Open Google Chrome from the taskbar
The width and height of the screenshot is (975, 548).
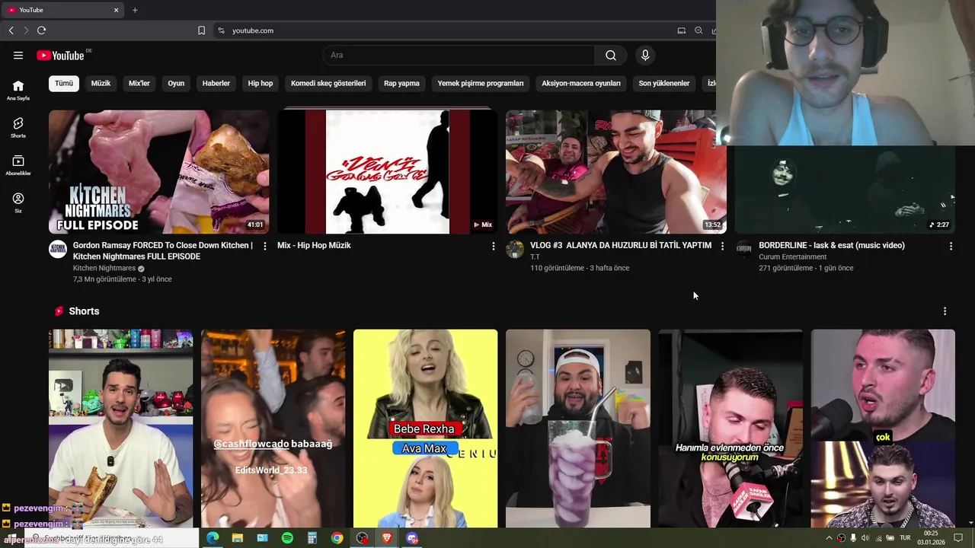click(x=337, y=538)
